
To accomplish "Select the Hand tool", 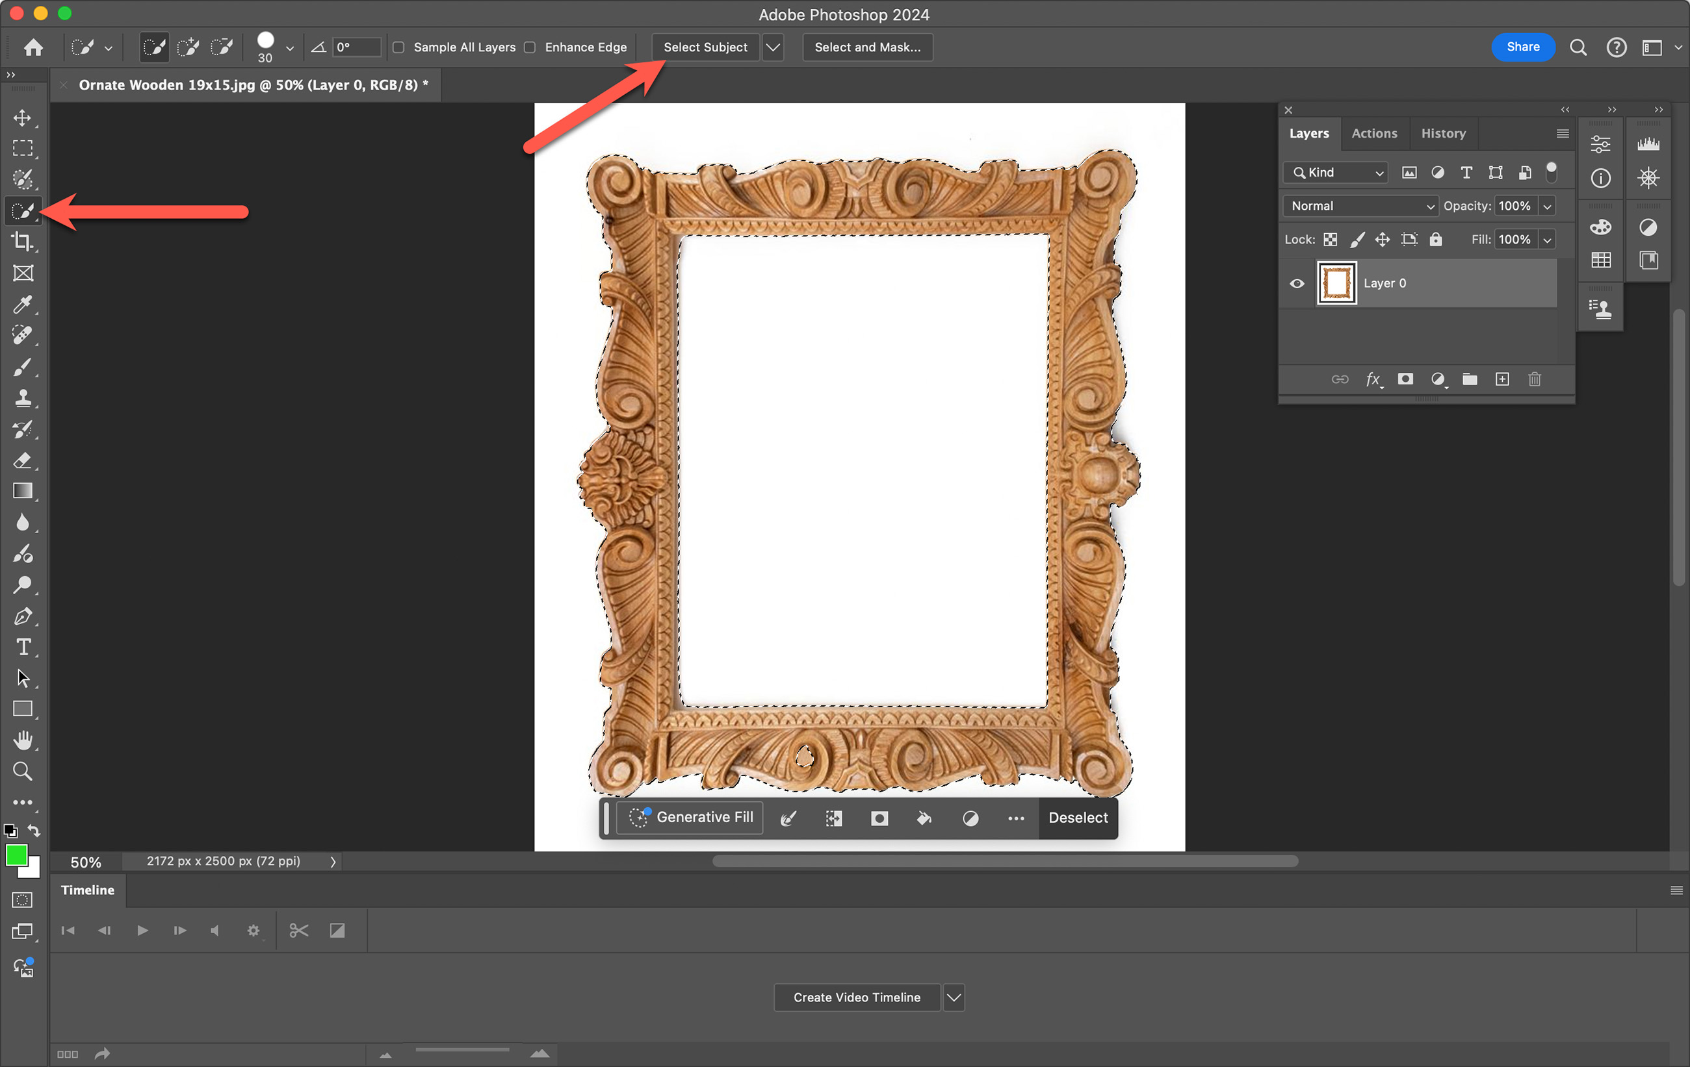I will (x=23, y=740).
